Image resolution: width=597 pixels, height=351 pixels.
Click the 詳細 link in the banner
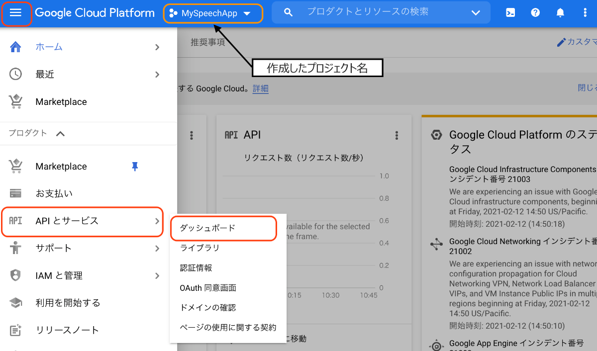point(261,88)
